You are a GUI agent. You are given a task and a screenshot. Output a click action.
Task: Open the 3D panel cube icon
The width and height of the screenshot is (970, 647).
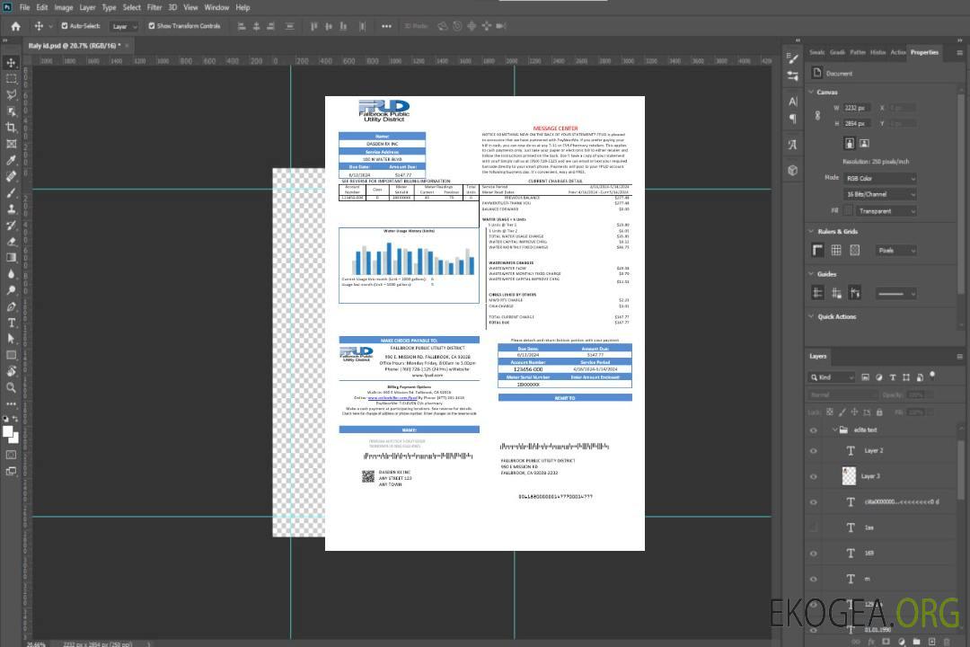[793, 170]
